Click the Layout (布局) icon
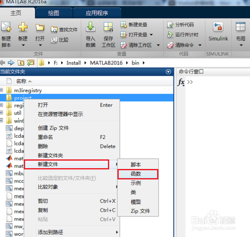This screenshot has height=237, width=250. 240,27
